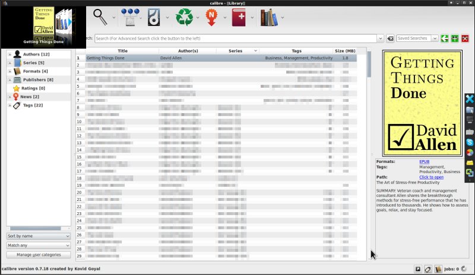
Task: Click the 1.8 size cell
Action: 345,57
